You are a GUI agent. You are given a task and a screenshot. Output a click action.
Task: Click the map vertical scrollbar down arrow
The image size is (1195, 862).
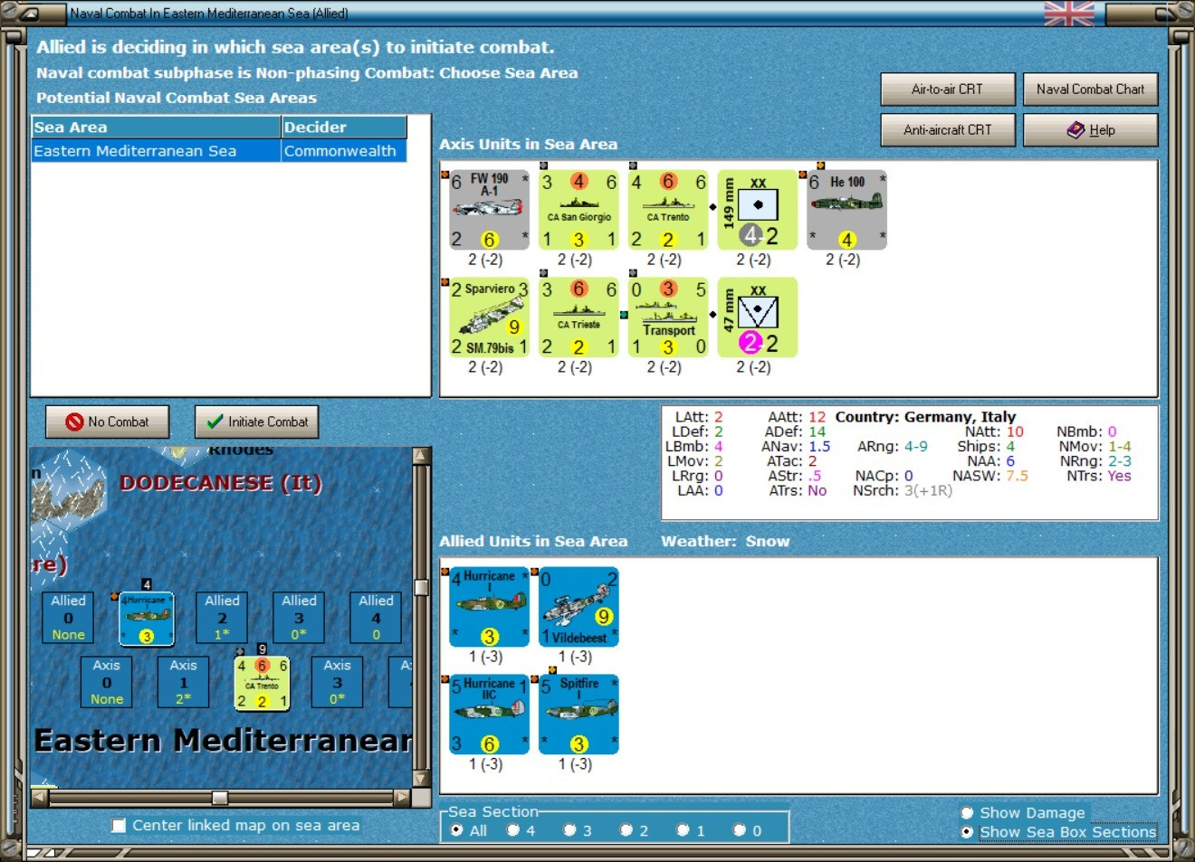[421, 779]
